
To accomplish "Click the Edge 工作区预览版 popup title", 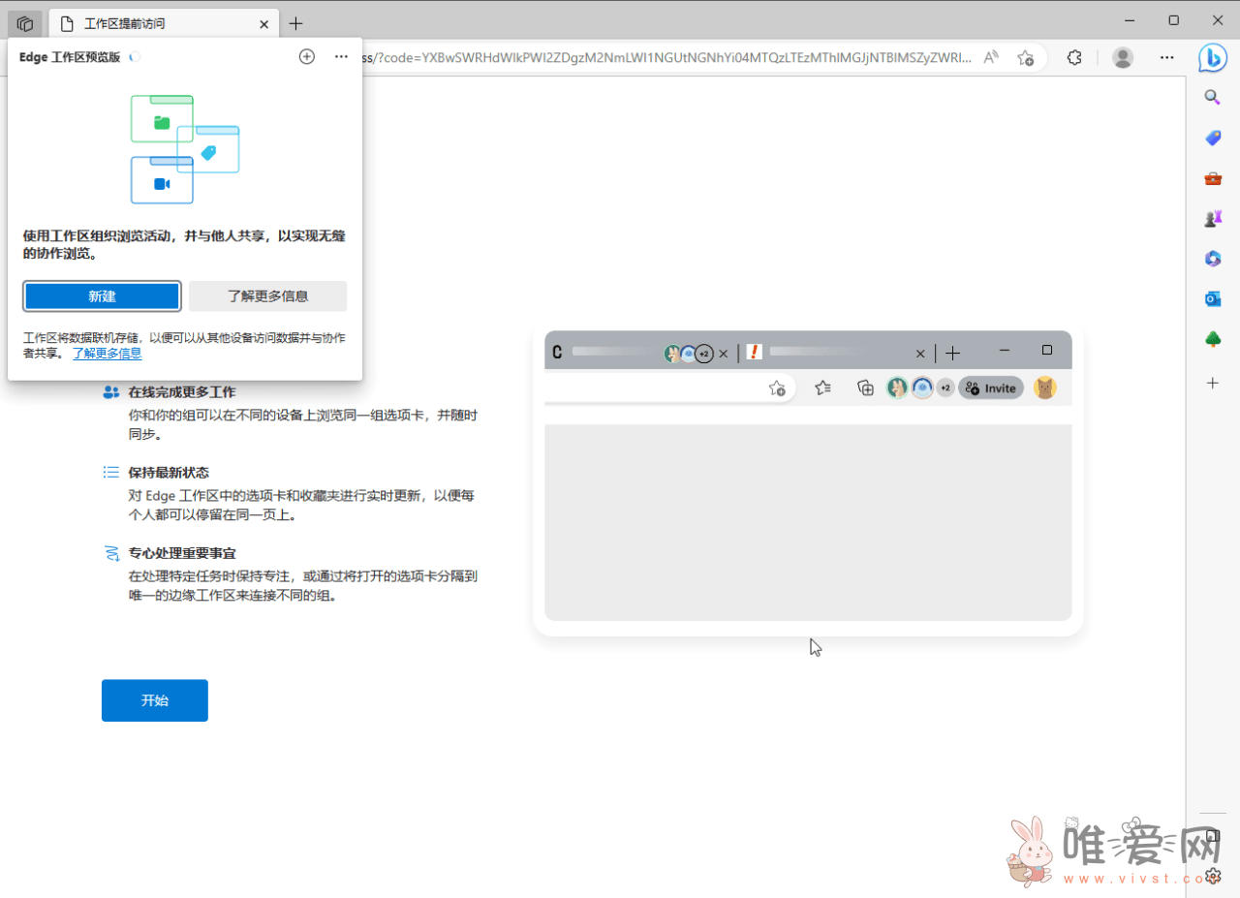I will click(x=70, y=57).
